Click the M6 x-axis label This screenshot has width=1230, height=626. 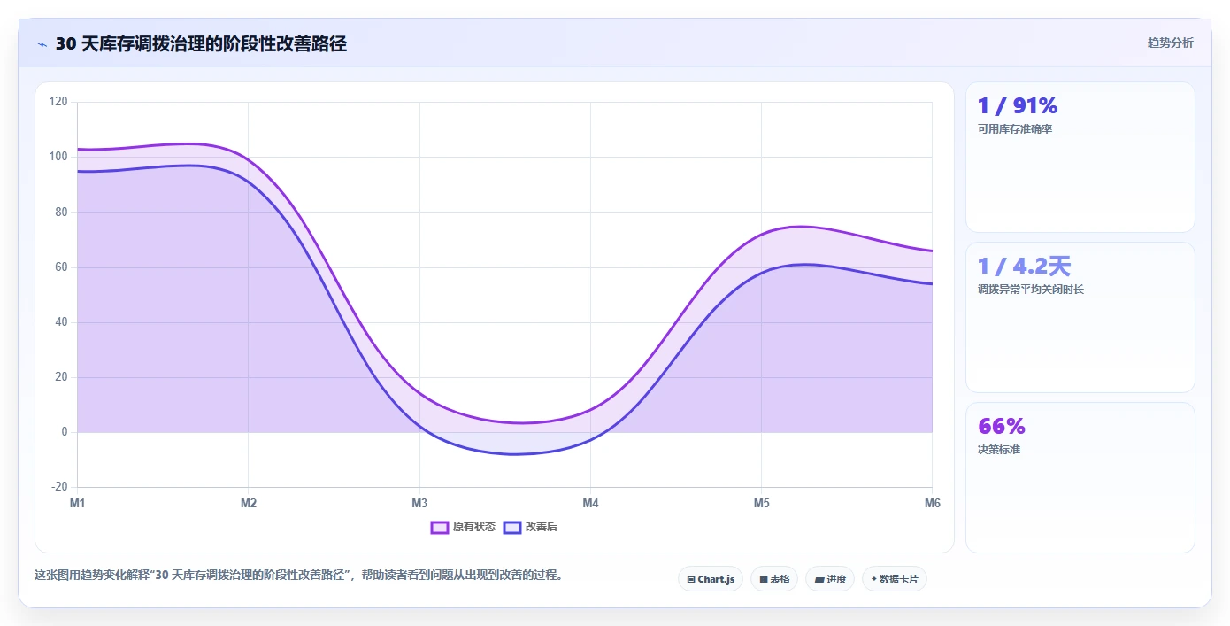[933, 504]
